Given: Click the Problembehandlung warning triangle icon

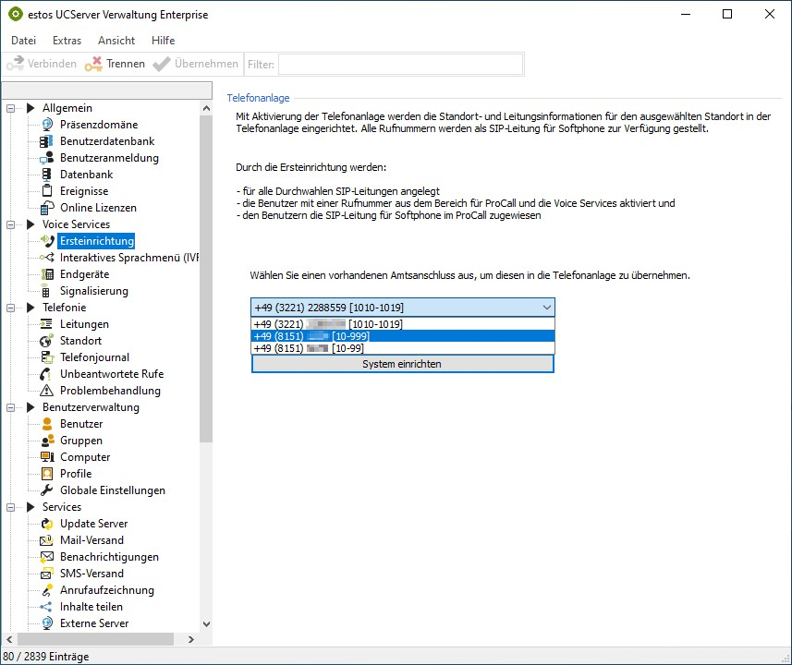Looking at the screenshot, I should (x=46, y=391).
